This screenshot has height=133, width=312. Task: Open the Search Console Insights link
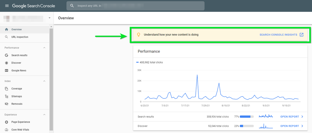pos(281,35)
